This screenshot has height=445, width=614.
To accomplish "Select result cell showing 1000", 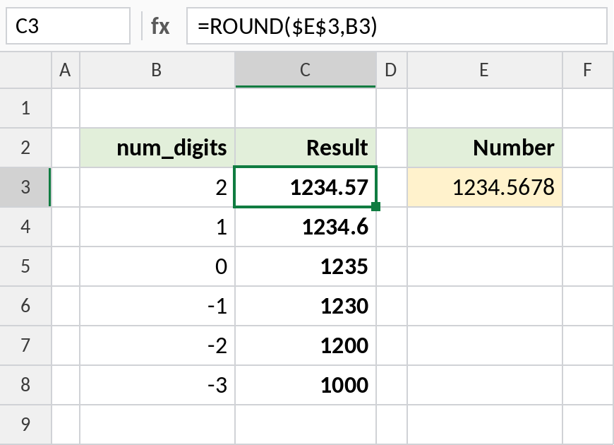I will tap(306, 385).
